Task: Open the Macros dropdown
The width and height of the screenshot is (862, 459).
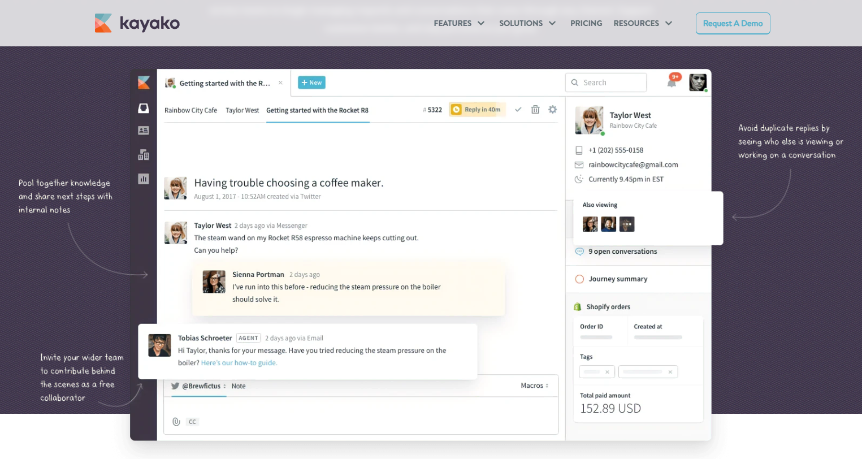Action: (534, 386)
